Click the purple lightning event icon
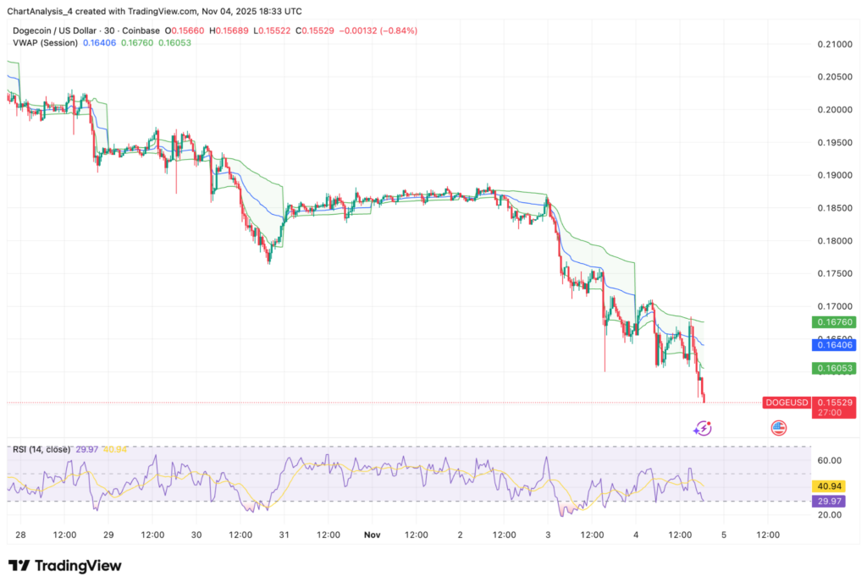Image resolution: width=867 pixels, height=587 pixels. 702,428
